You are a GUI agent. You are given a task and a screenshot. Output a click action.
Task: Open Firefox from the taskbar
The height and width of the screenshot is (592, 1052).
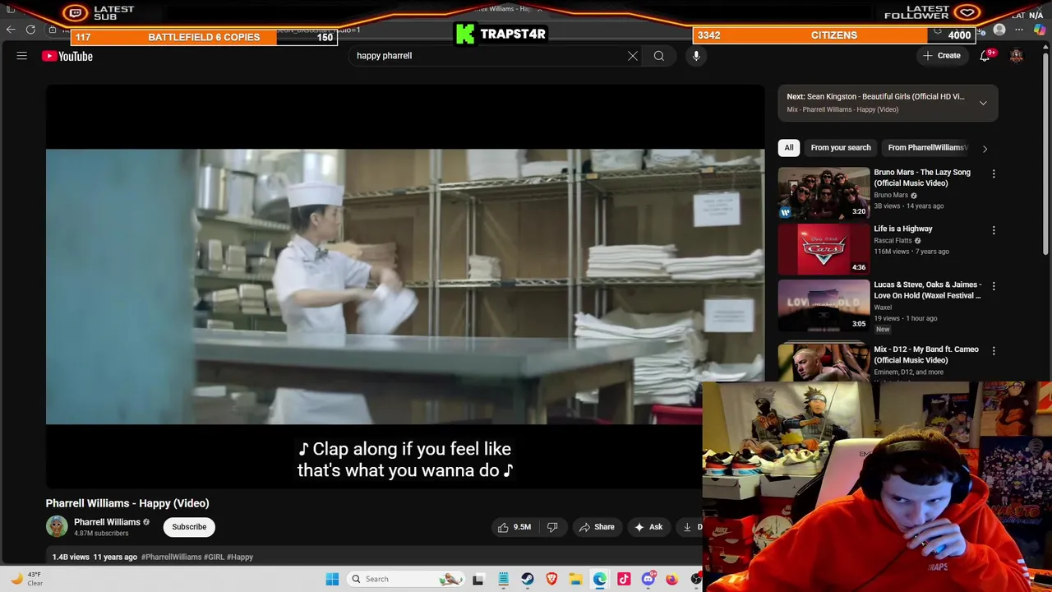click(672, 579)
